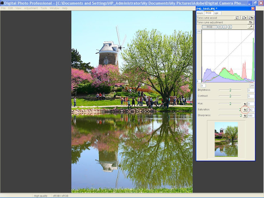Open the Adjustment menu
The height and width of the screenshot is (198, 264).
tap(31, 8)
